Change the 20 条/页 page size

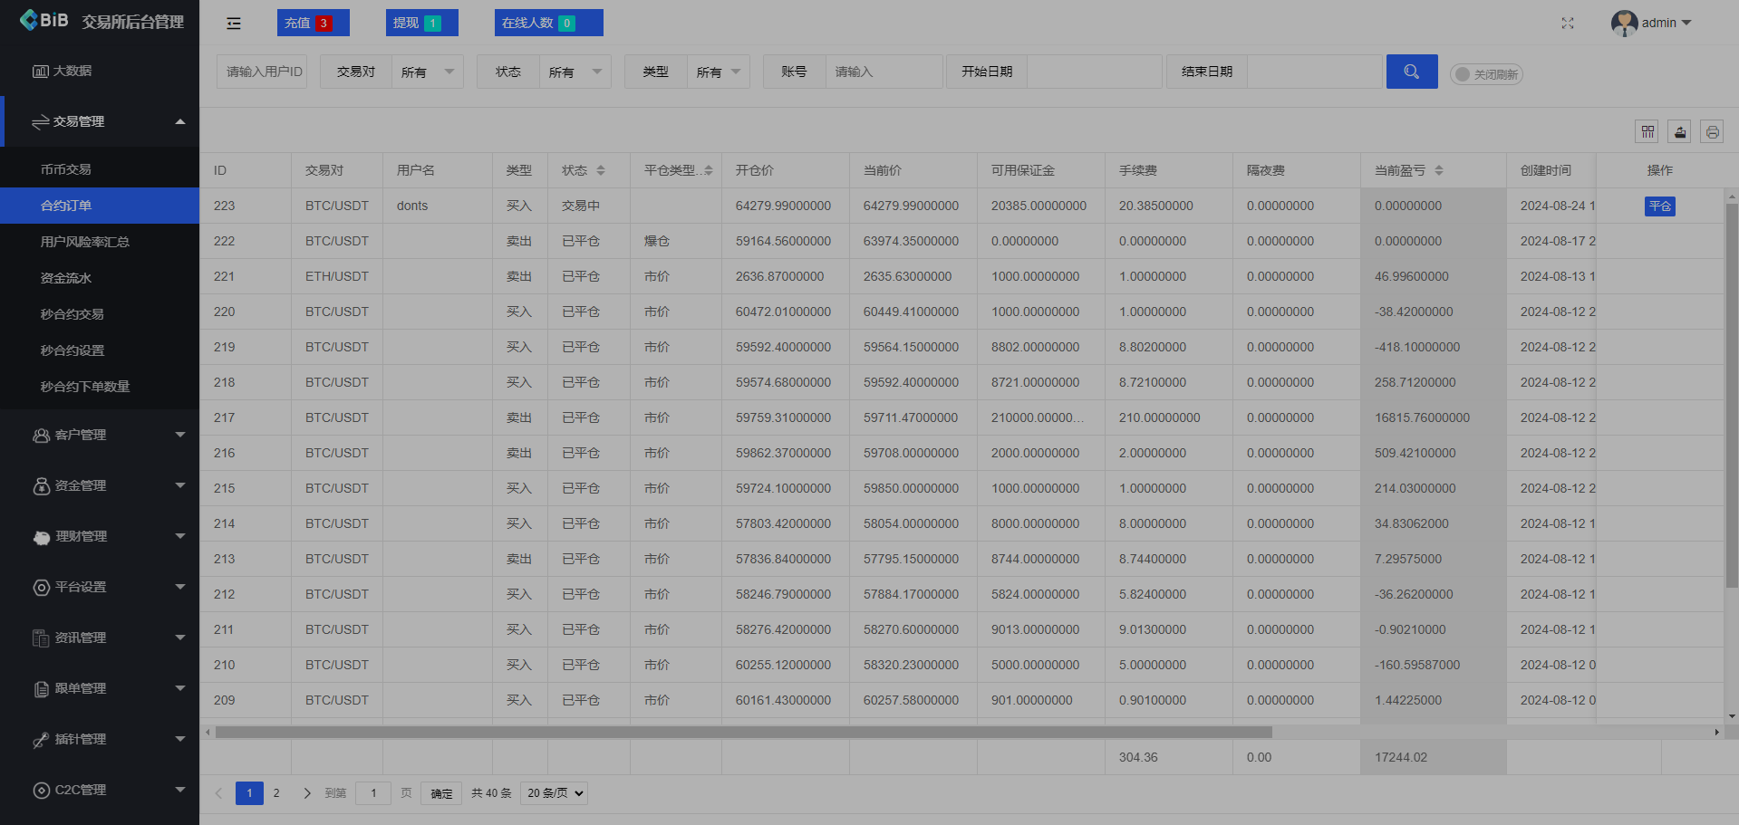[x=555, y=793]
